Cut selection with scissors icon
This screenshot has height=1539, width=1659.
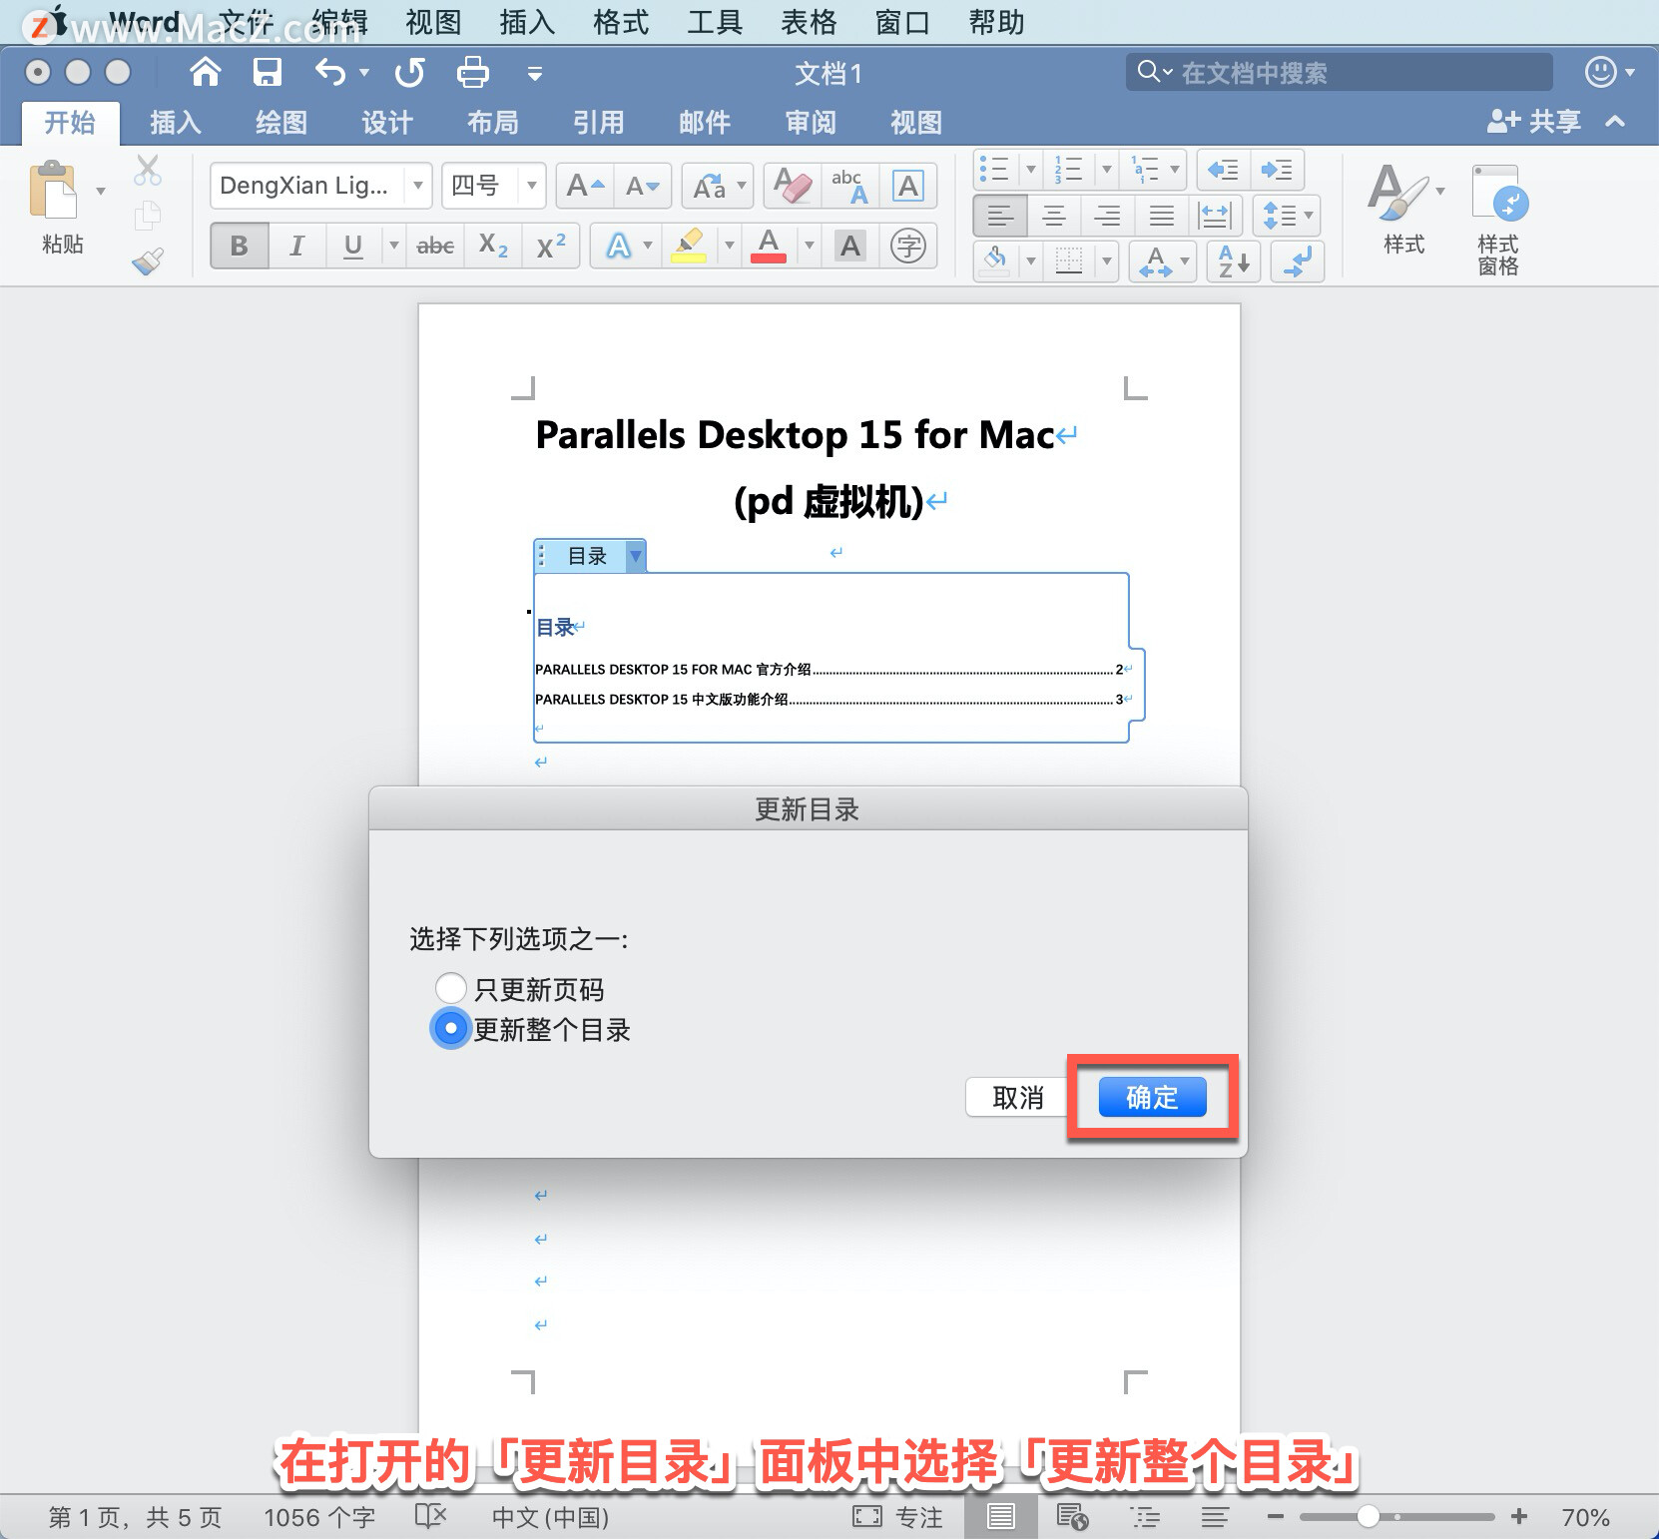tap(148, 171)
